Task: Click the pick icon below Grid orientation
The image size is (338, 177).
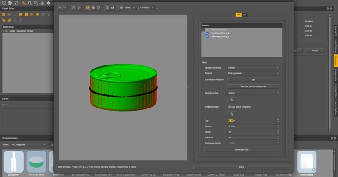Action: pos(232,114)
